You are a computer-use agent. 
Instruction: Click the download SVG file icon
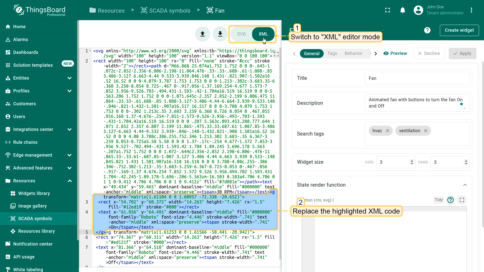tap(220, 34)
